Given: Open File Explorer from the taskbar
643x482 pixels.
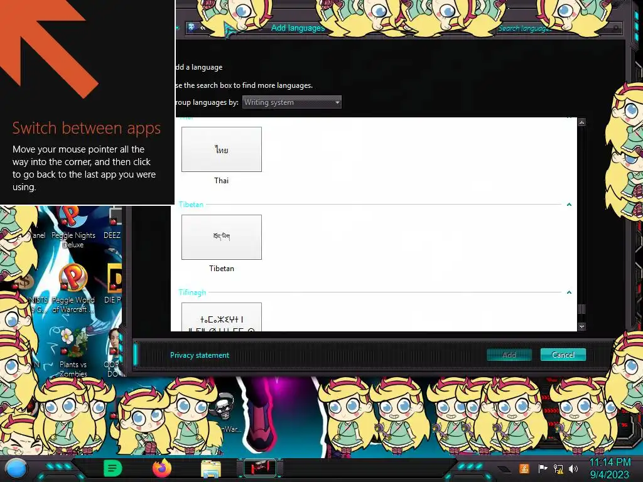Looking at the screenshot, I should point(211,469).
